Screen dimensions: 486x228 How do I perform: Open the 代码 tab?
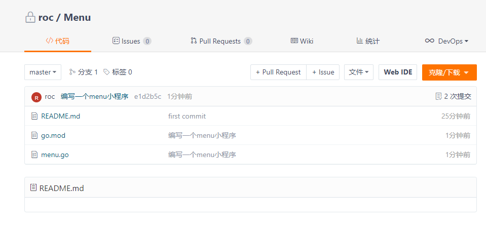click(57, 41)
